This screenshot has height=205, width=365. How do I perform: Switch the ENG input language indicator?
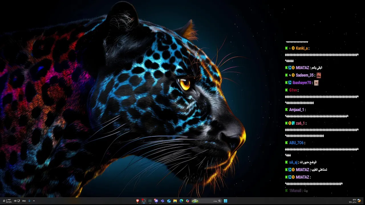pyautogui.click(x=24, y=201)
